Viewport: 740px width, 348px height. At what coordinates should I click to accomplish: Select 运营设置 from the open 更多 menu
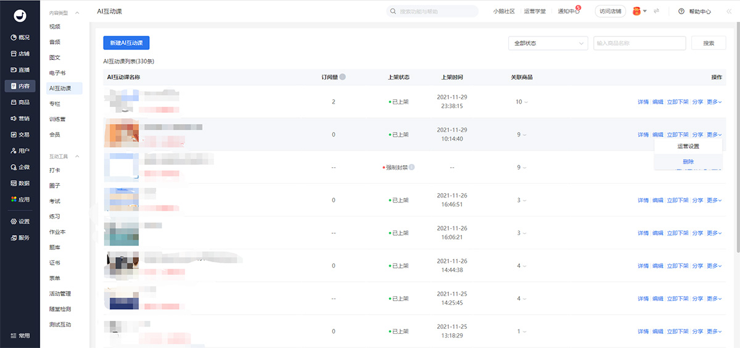(688, 146)
